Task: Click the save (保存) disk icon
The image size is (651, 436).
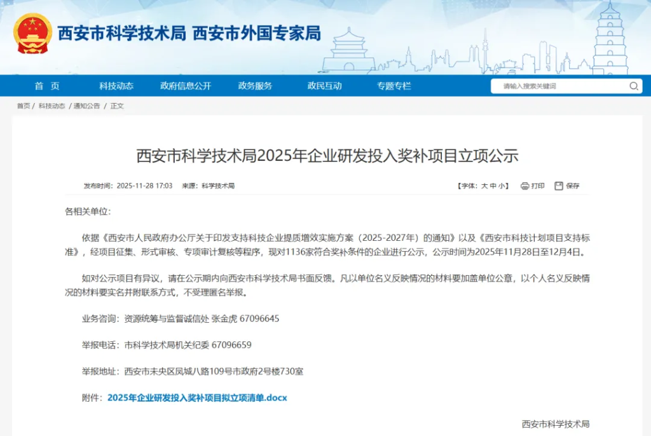Action: (x=558, y=186)
